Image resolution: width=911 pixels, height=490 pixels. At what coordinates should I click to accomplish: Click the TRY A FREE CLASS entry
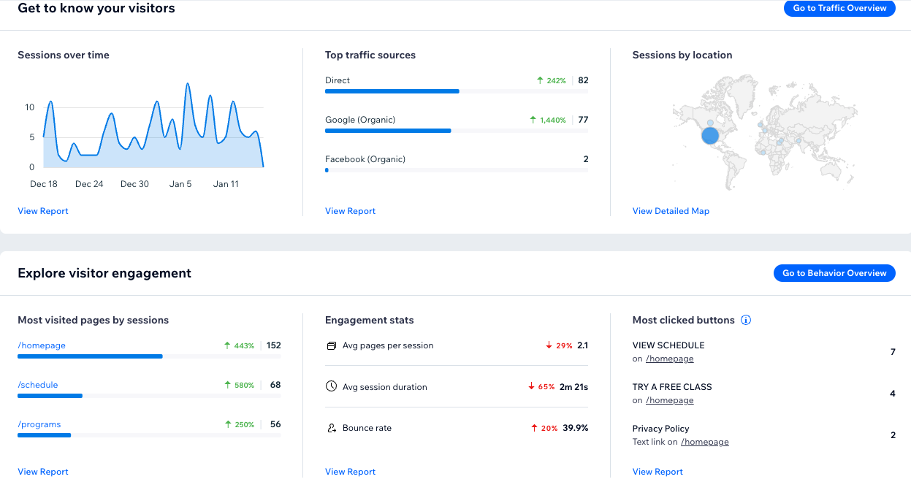click(672, 387)
